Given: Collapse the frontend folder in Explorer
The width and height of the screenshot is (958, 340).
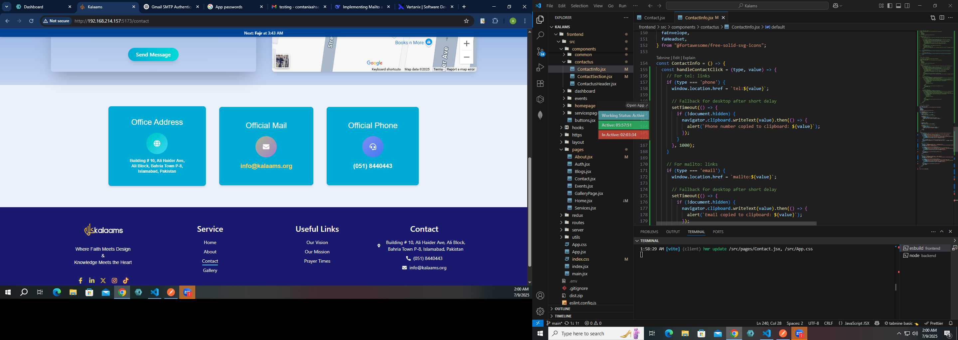Looking at the screenshot, I should pyautogui.click(x=556, y=34).
